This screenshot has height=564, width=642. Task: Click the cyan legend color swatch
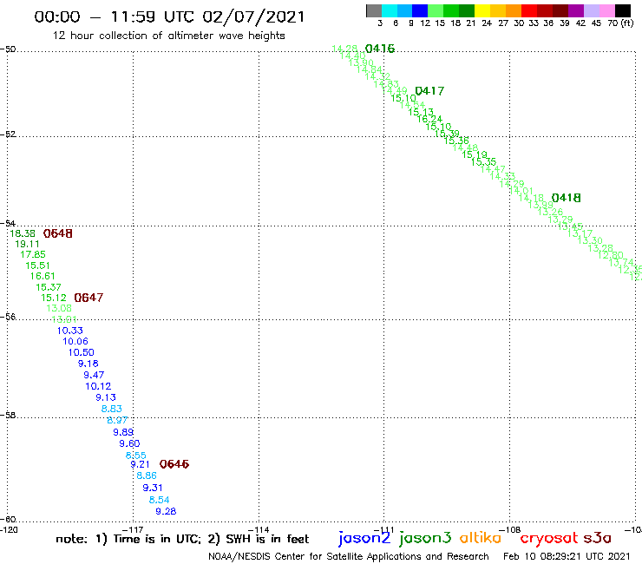point(390,10)
